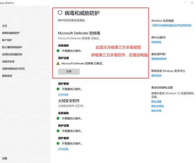
Task: Open 打开应用 link under Defender 保护更新
Action: point(63,95)
